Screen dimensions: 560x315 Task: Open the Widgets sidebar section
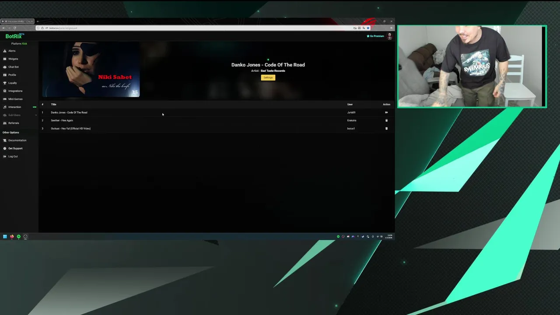tap(13, 59)
